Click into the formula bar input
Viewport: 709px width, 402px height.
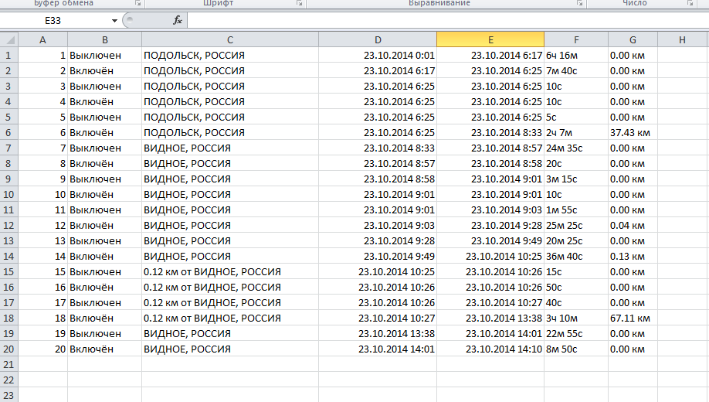pos(448,20)
